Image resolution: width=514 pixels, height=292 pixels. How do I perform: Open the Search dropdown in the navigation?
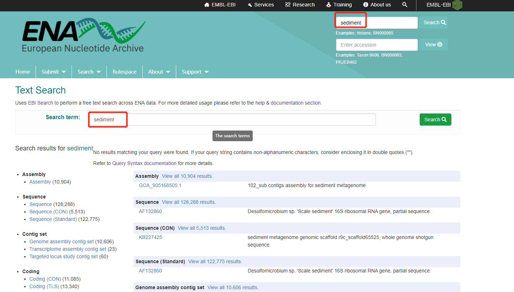pos(89,71)
